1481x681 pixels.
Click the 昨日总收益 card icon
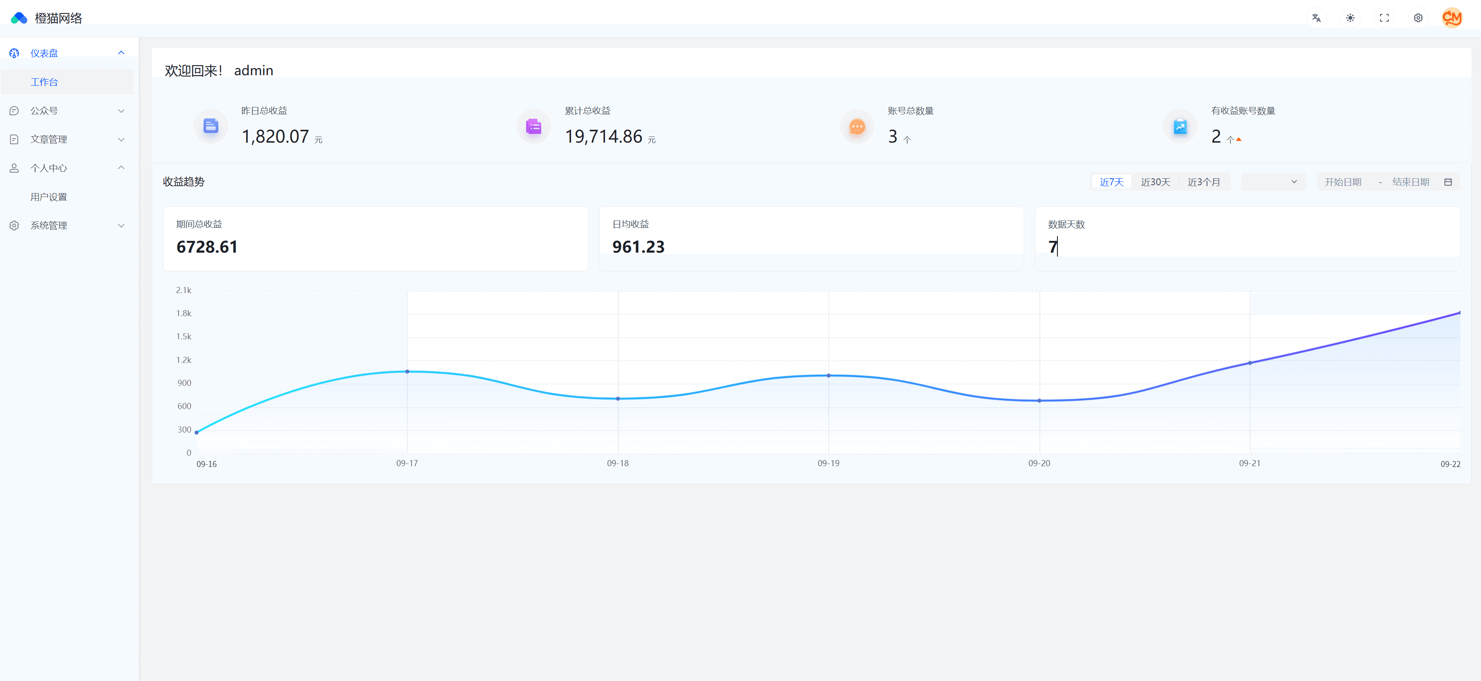point(211,126)
